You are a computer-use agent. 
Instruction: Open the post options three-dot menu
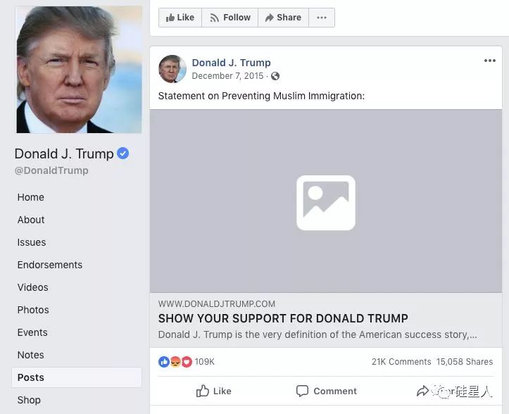pyautogui.click(x=489, y=61)
